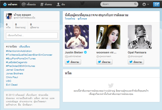The height and width of the screenshot is (110, 162).
Task: Follow Opal Panisara with ติดตาม button
Action: (x=136, y=62)
